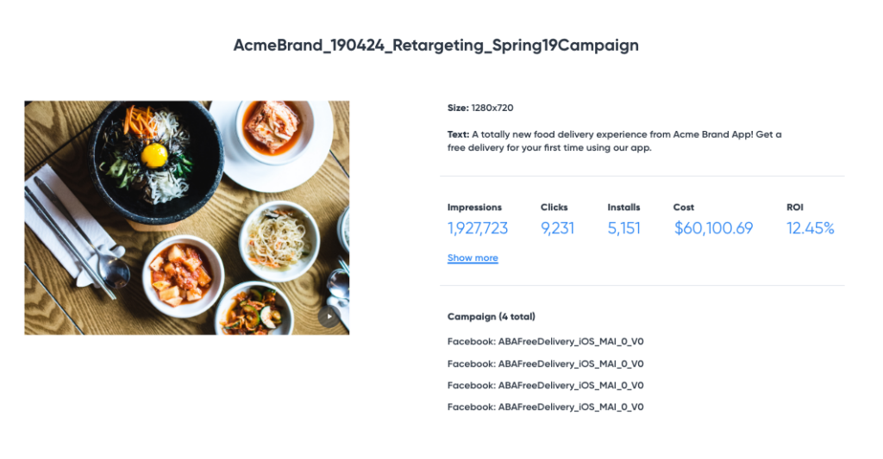Open the first Facebook ABAFreeDelivery campaign entry
Viewport: 883px width, 459px height.
pos(545,341)
